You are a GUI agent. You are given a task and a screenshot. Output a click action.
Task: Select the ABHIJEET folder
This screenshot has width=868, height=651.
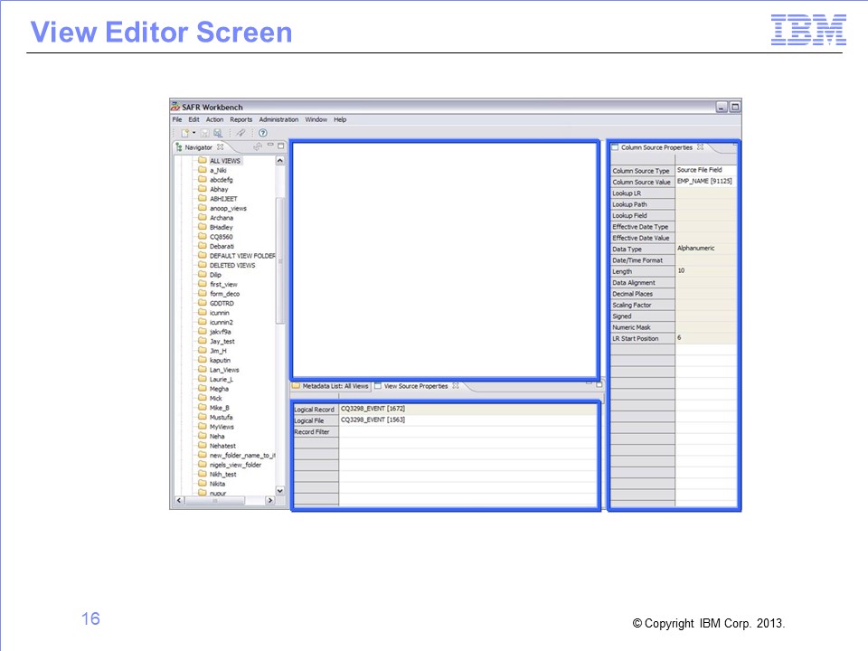tap(223, 199)
